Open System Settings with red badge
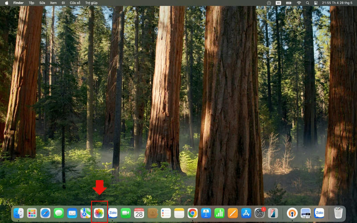Screen dimensions: 357x223 pyautogui.click(x=260, y=213)
